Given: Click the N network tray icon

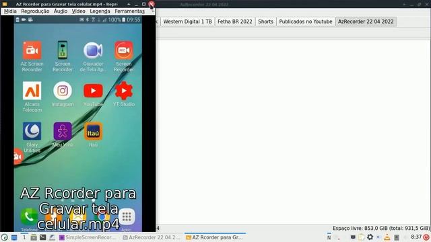Looking at the screenshot, I should point(329,237).
